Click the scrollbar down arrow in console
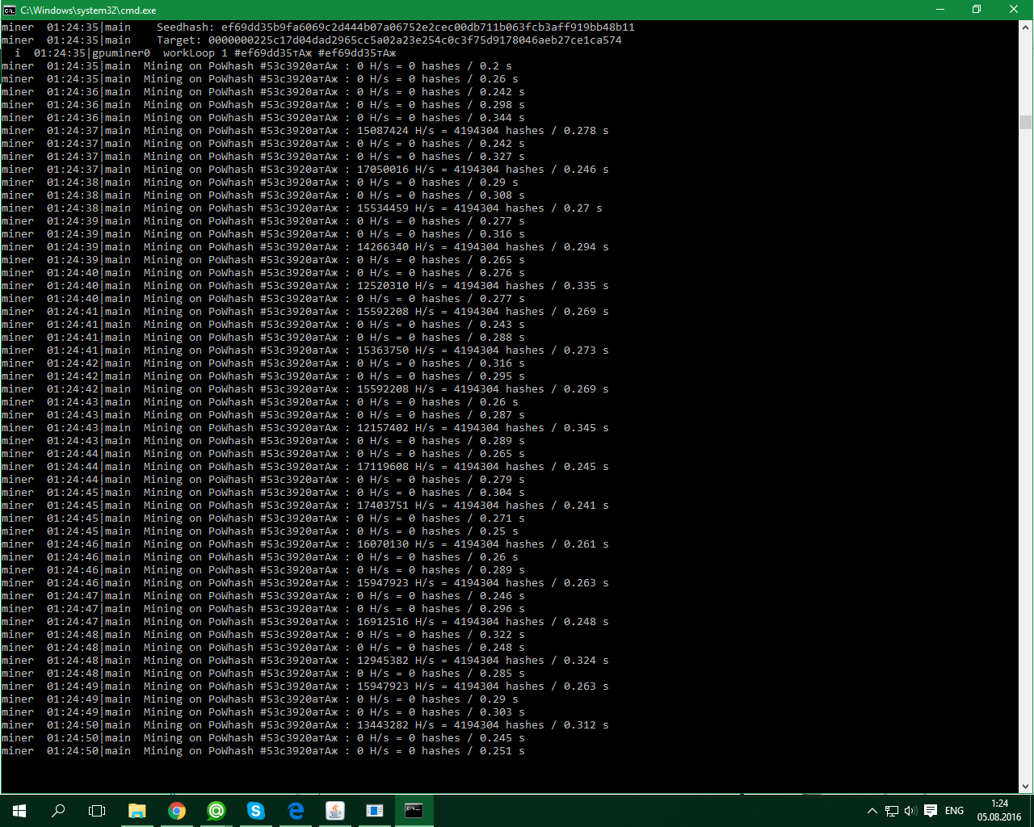Screen dimensions: 1034x827 1026,787
